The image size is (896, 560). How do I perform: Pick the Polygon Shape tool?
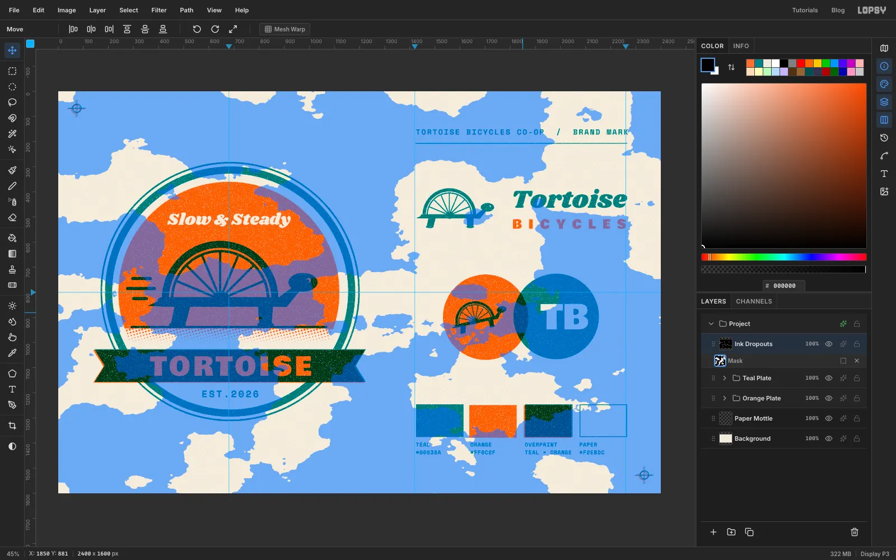click(12, 374)
